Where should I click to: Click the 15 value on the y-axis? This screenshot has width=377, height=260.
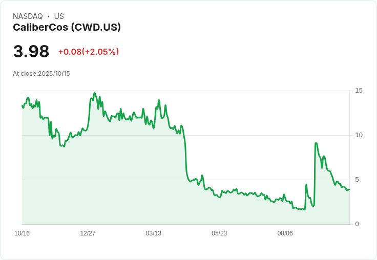[359, 91]
